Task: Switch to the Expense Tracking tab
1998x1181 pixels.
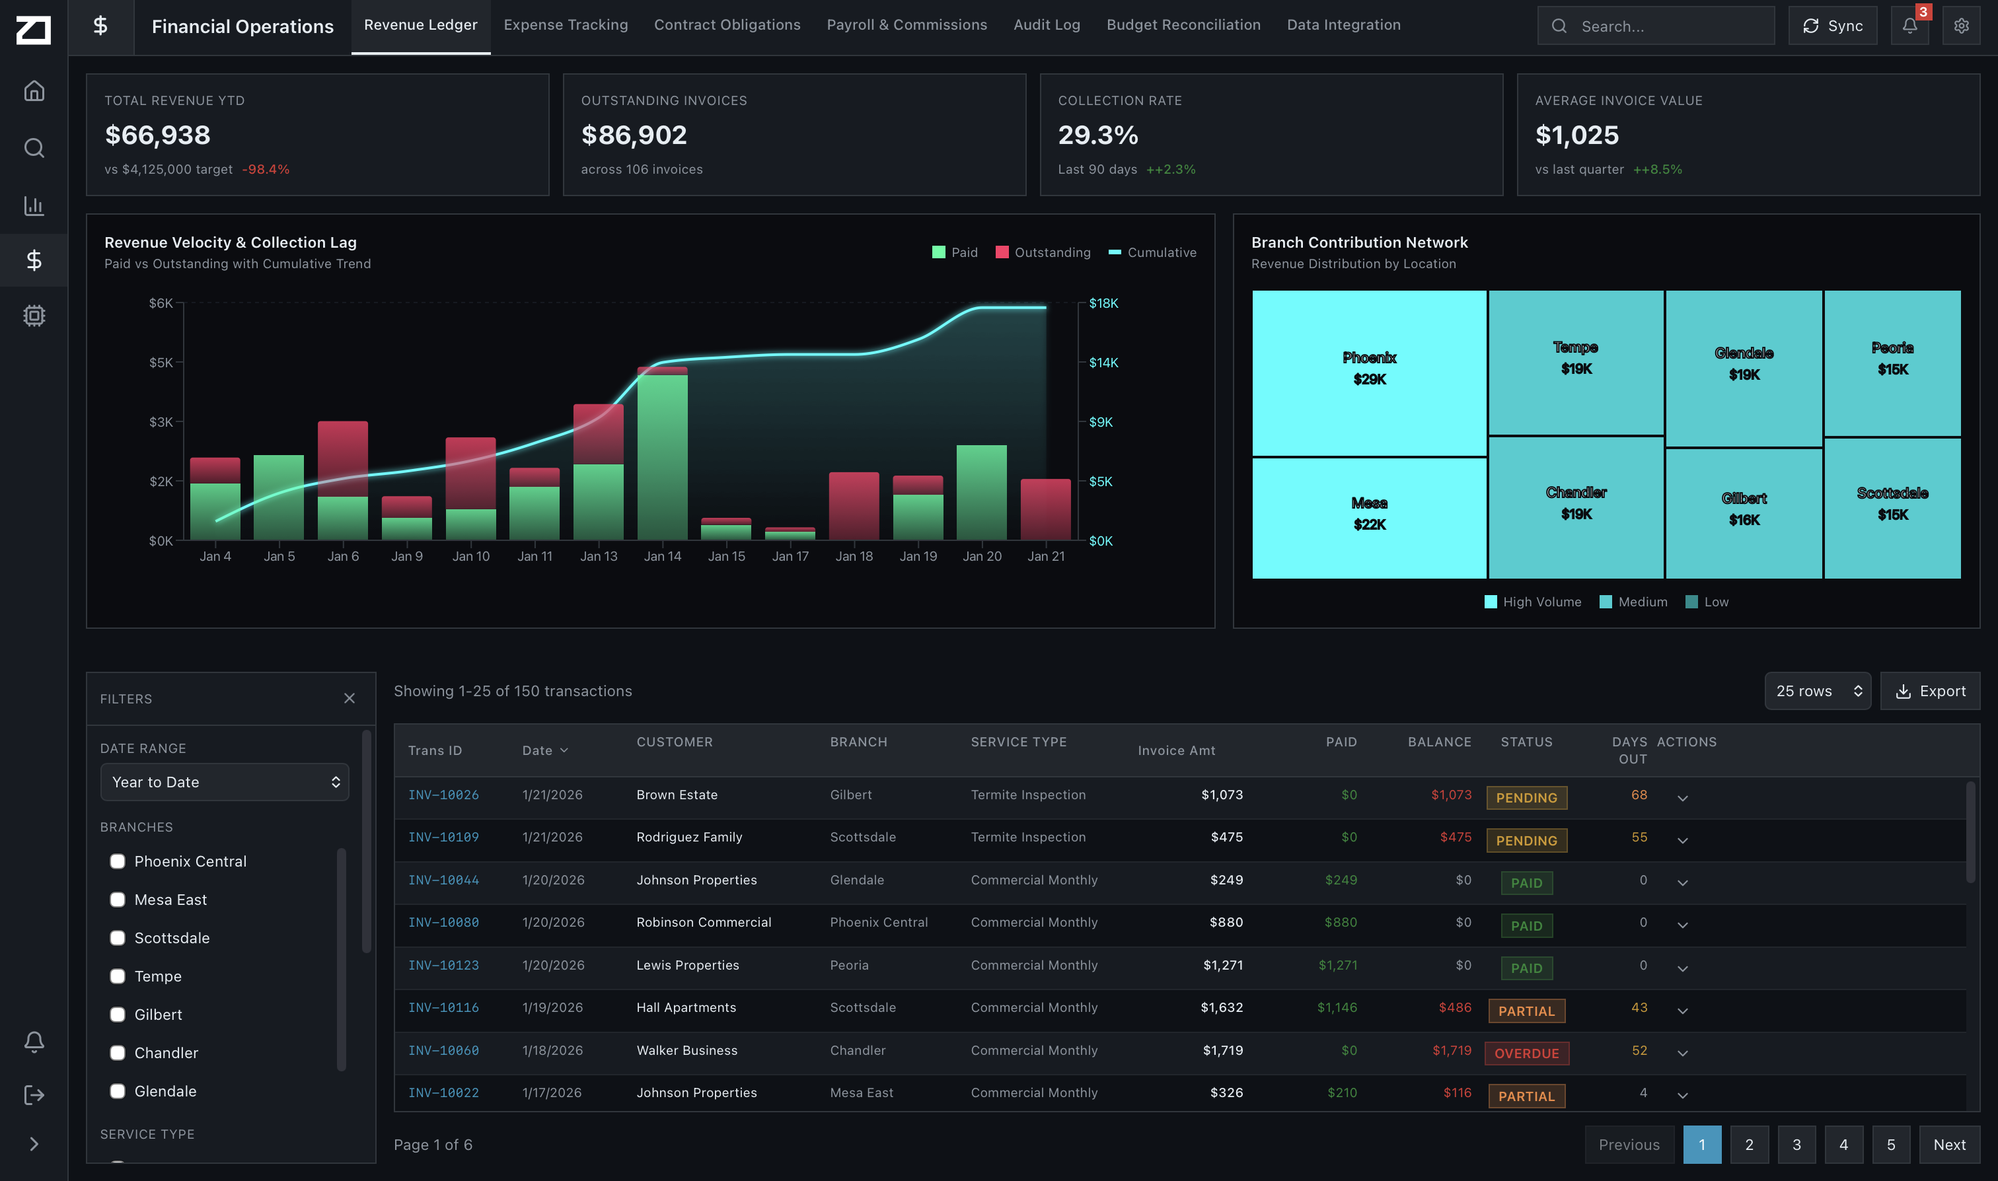Action: coord(565,24)
